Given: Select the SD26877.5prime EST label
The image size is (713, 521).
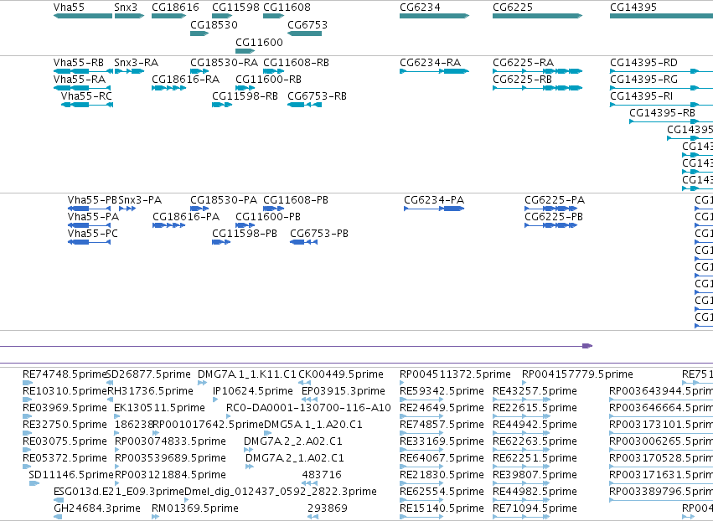Looking at the screenshot, I should (x=148, y=374).
